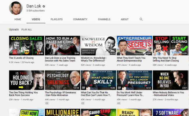The height and width of the screenshot is (116, 189).
Task: Open the Millionaire video thumbnail
Action: point(63,113)
